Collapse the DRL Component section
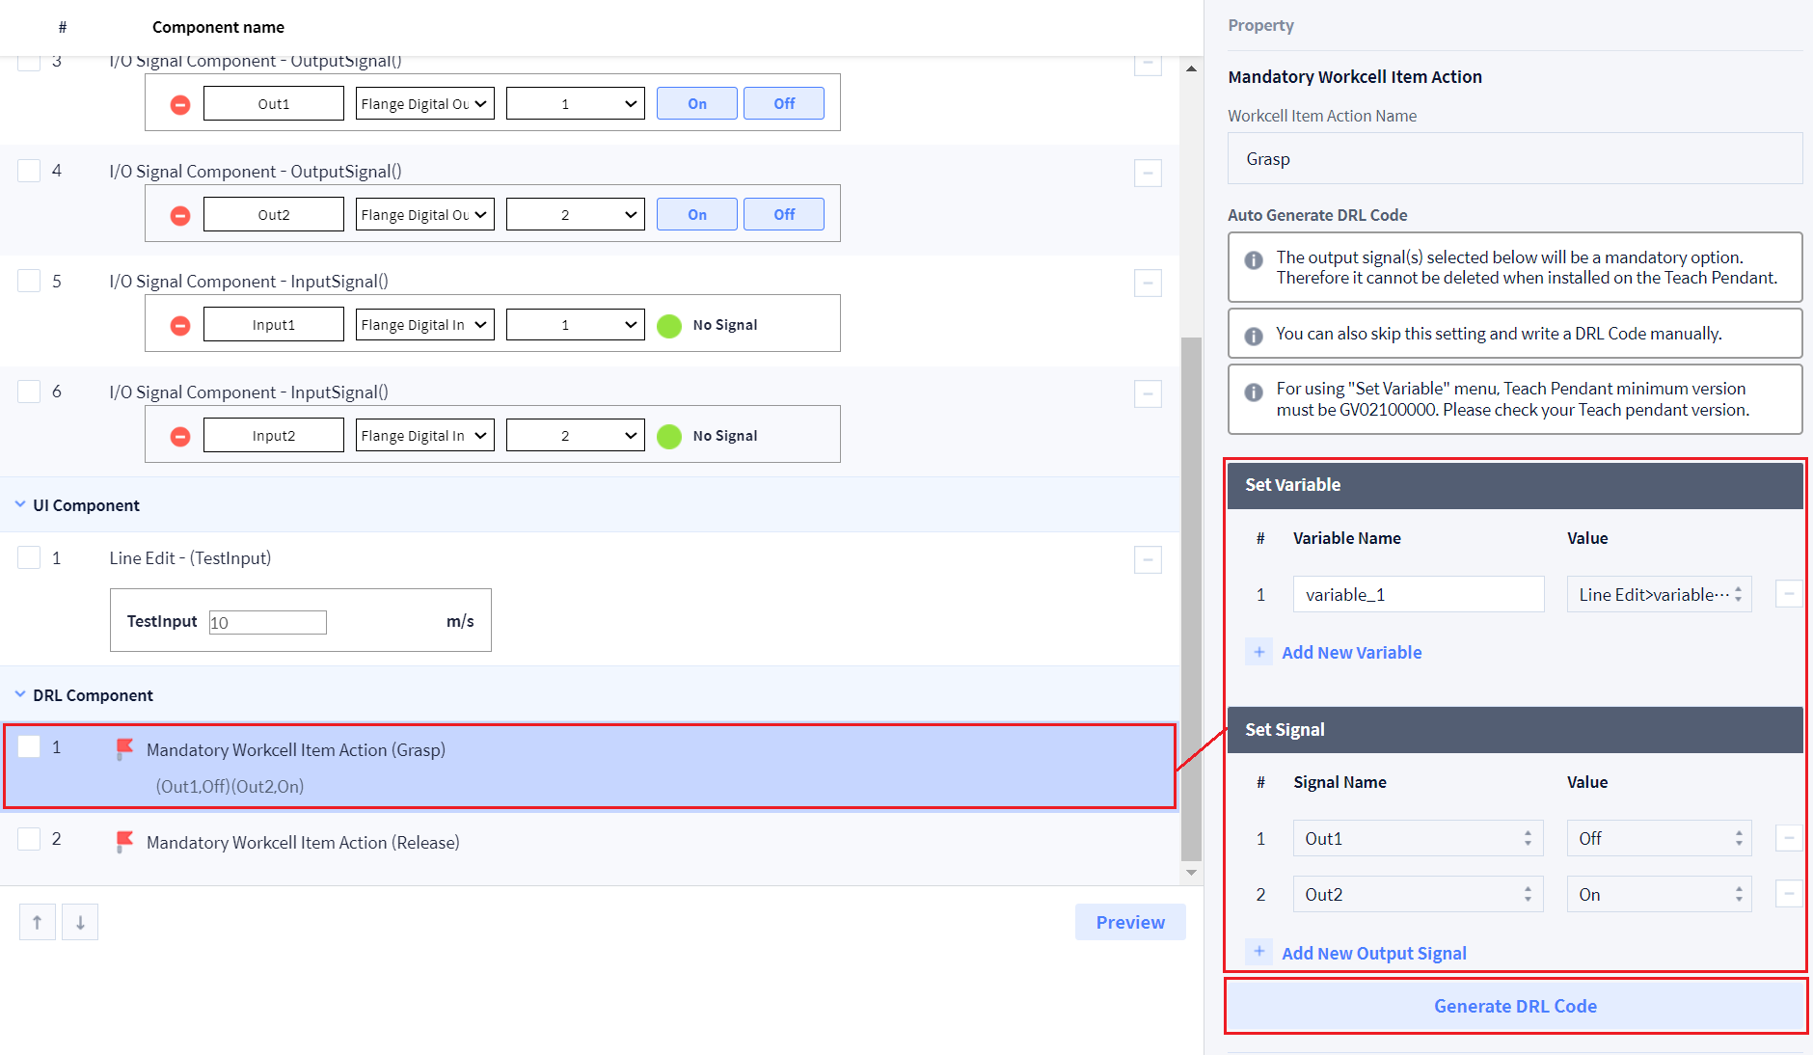The height and width of the screenshot is (1055, 1813). (x=20, y=694)
